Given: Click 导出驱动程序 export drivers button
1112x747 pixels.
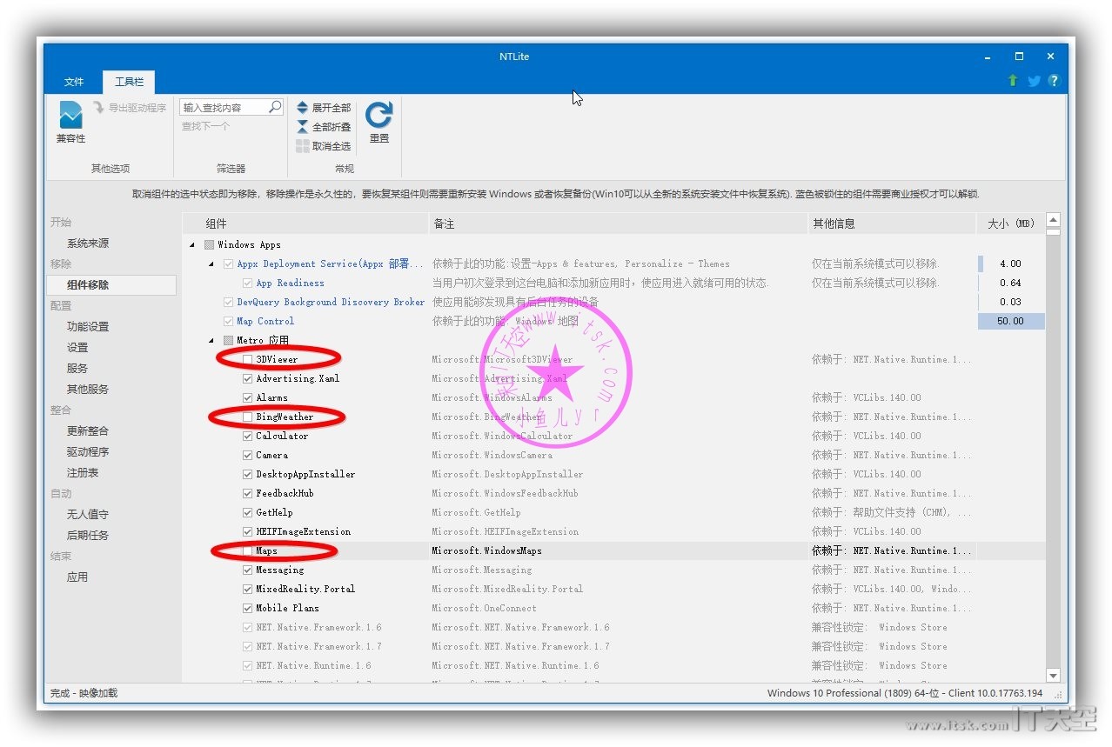Looking at the screenshot, I should pos(129,108).
